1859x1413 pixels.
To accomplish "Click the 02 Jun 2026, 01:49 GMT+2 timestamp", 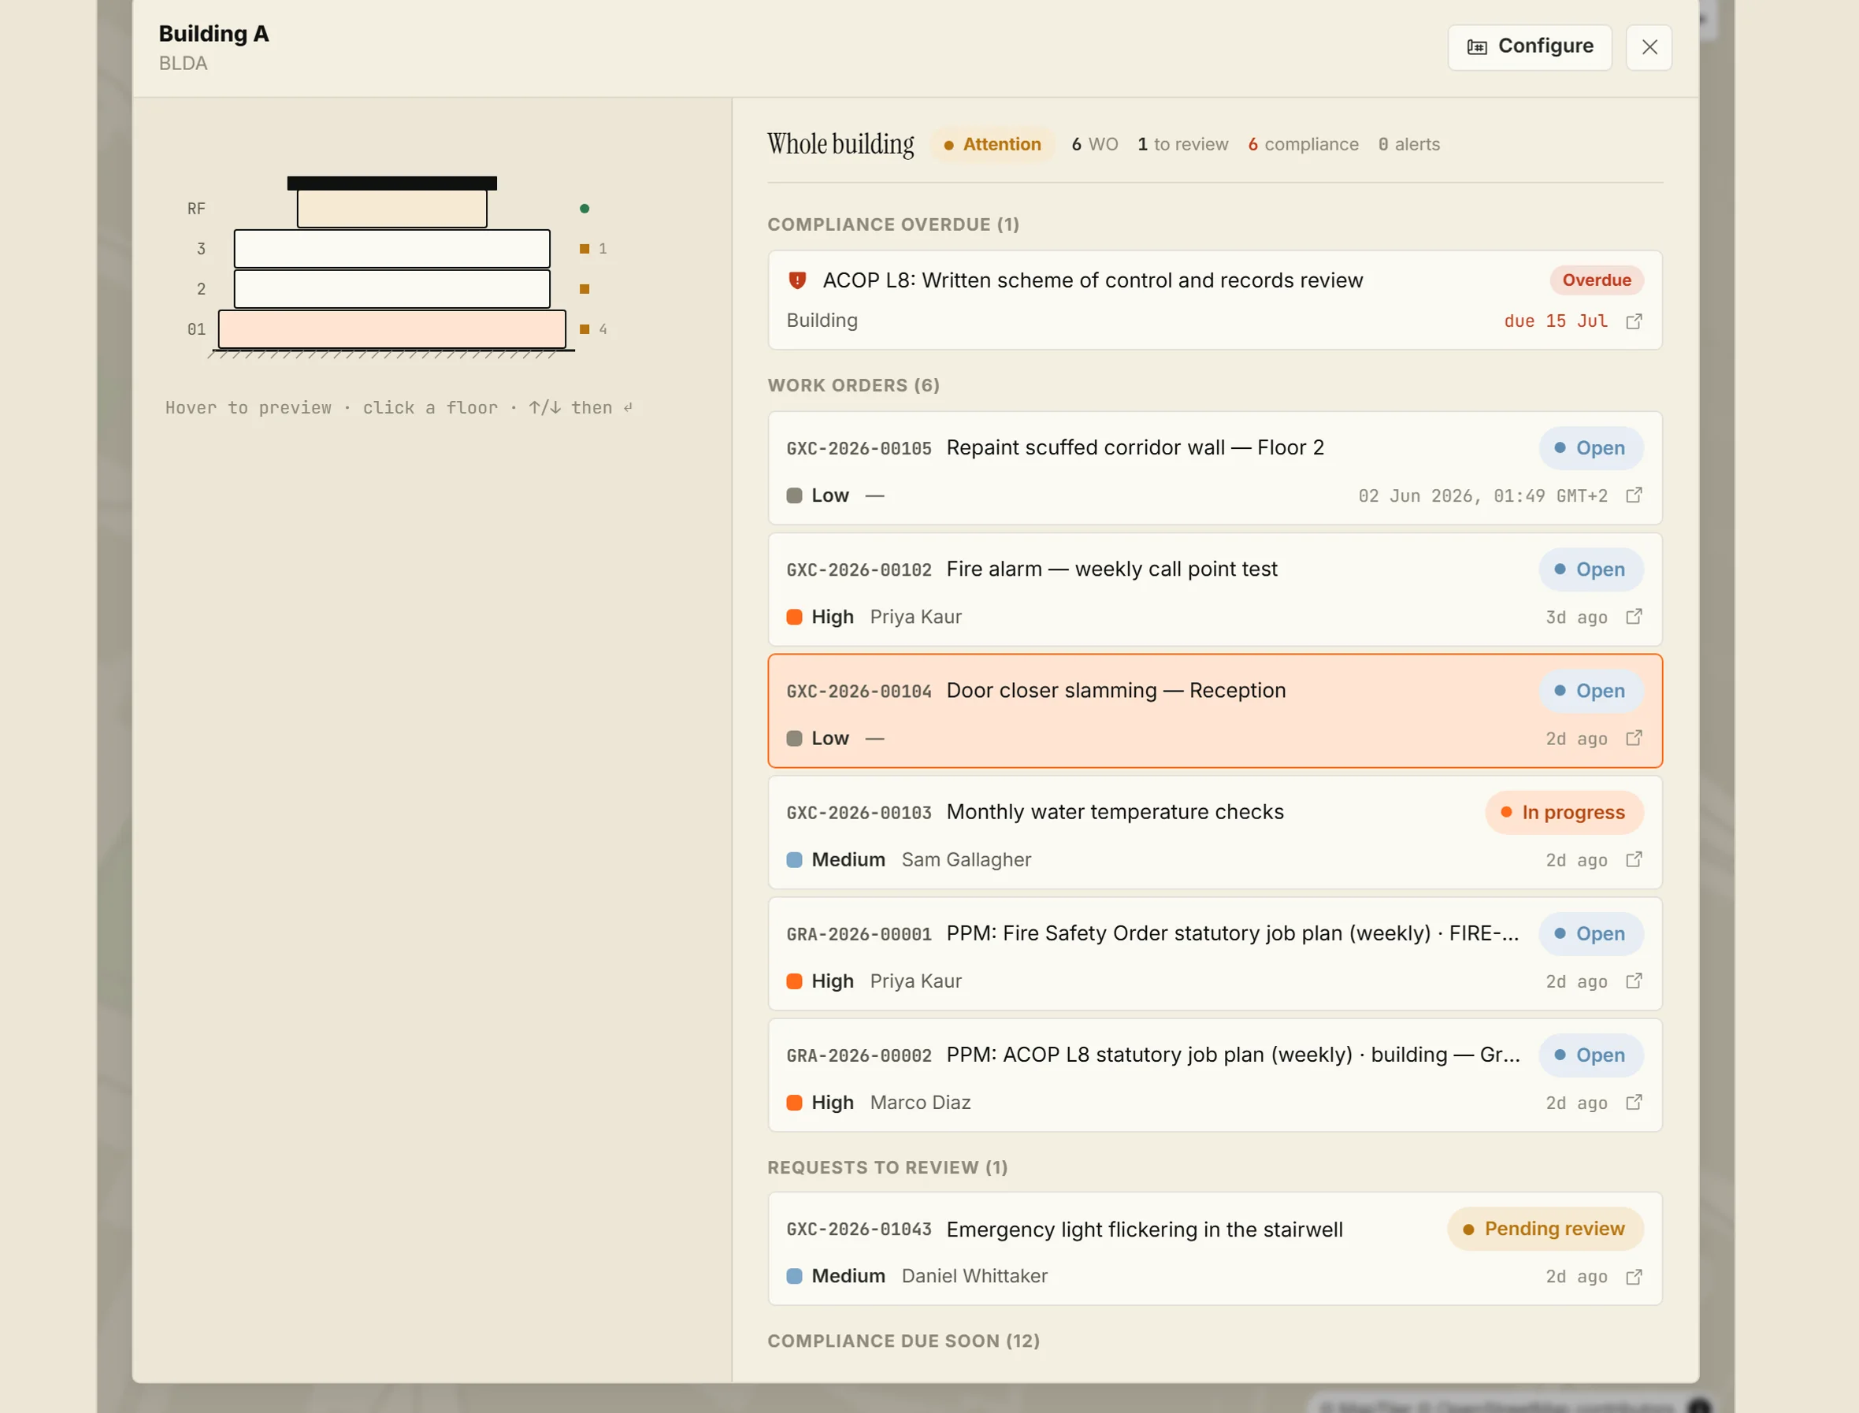I will (x=1482, y=496).
